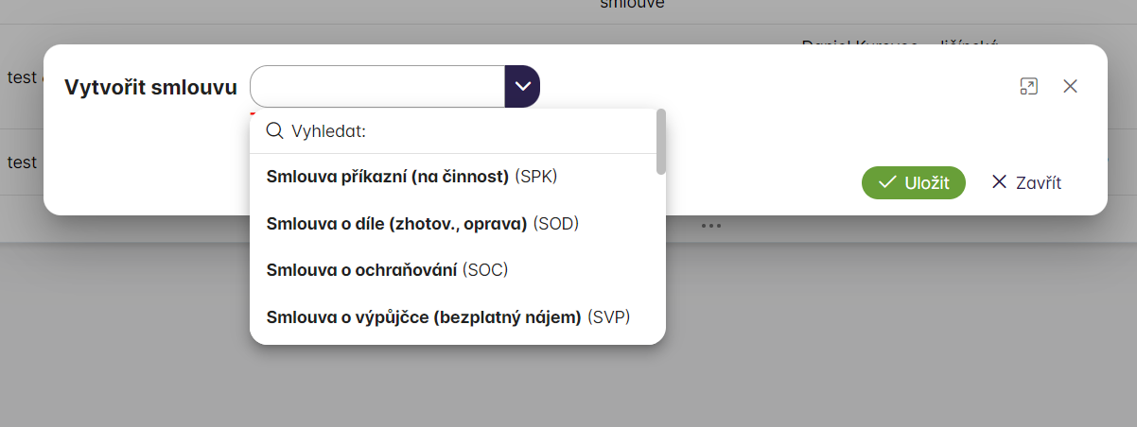The image size is (1137, 427).
Task: Click the three-dots ellipsis below the dialog
Action: 711,226
